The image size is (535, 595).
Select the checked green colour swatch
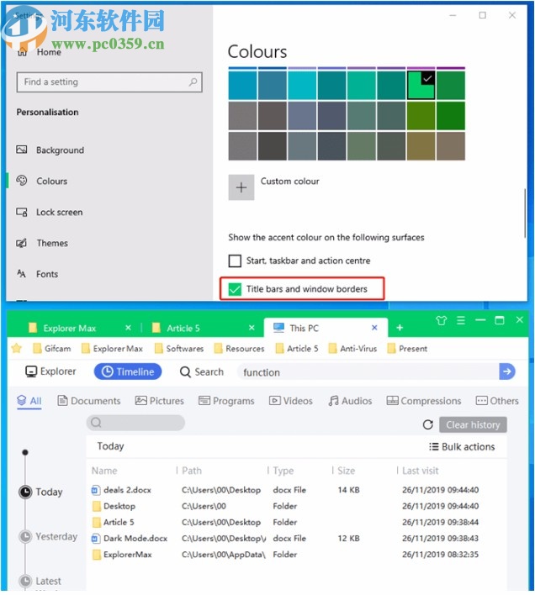pos(421,86)
